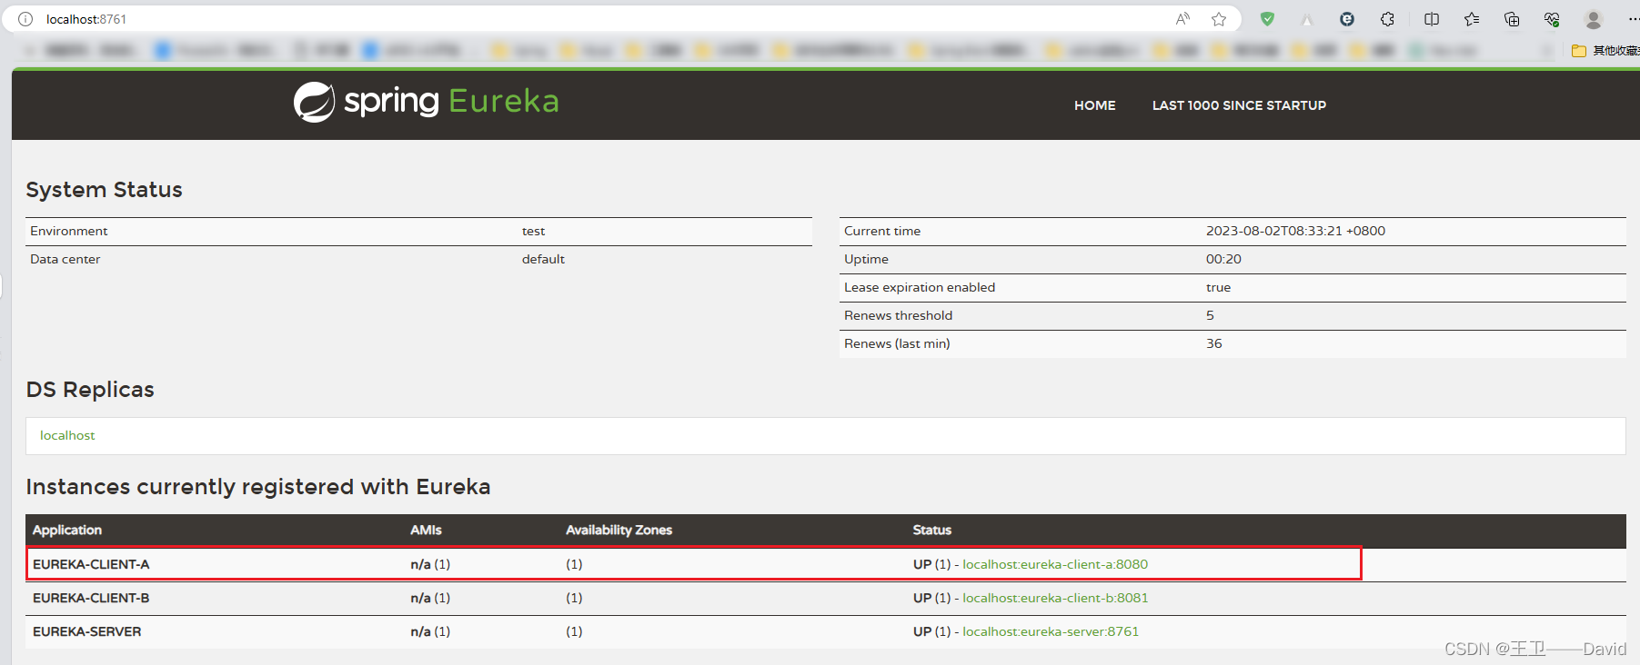Select the Environment value test

(533, 232)
